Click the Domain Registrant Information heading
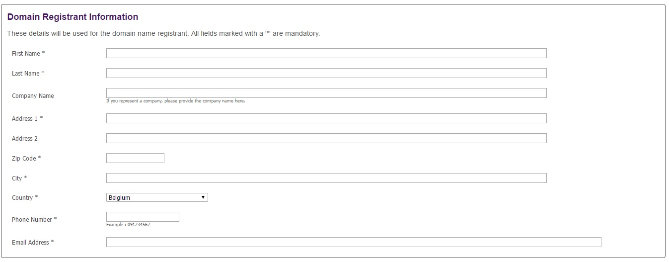Image resolution: width=669 pixels, height=262 pixels. click(x=73, y=17)
